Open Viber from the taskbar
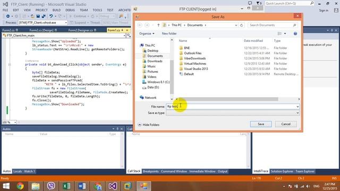The image size is (340, 191). click(x=51, y=186)
